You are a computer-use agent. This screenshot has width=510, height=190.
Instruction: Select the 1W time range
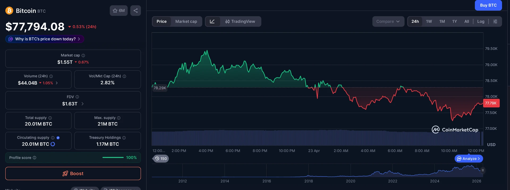[x=429, y=21]
